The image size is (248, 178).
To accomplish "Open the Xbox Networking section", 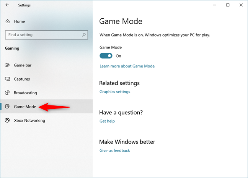I will pyautogui.click(x=47, y=120).
